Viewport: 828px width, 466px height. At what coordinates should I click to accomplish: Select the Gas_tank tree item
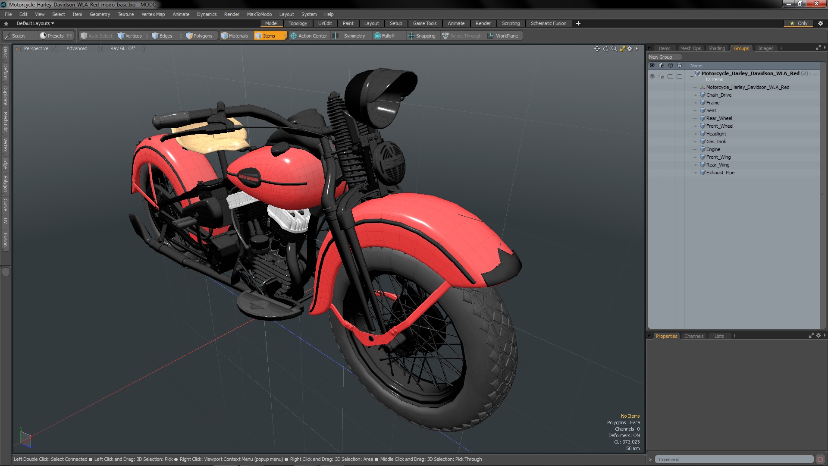(x=716, y=142)
